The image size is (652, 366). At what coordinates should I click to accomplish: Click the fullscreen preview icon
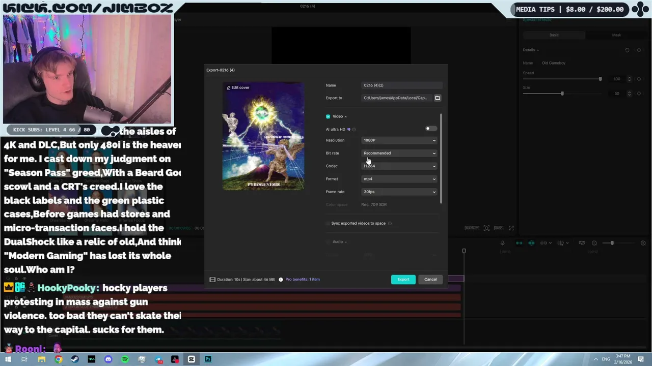pos(511,228)
